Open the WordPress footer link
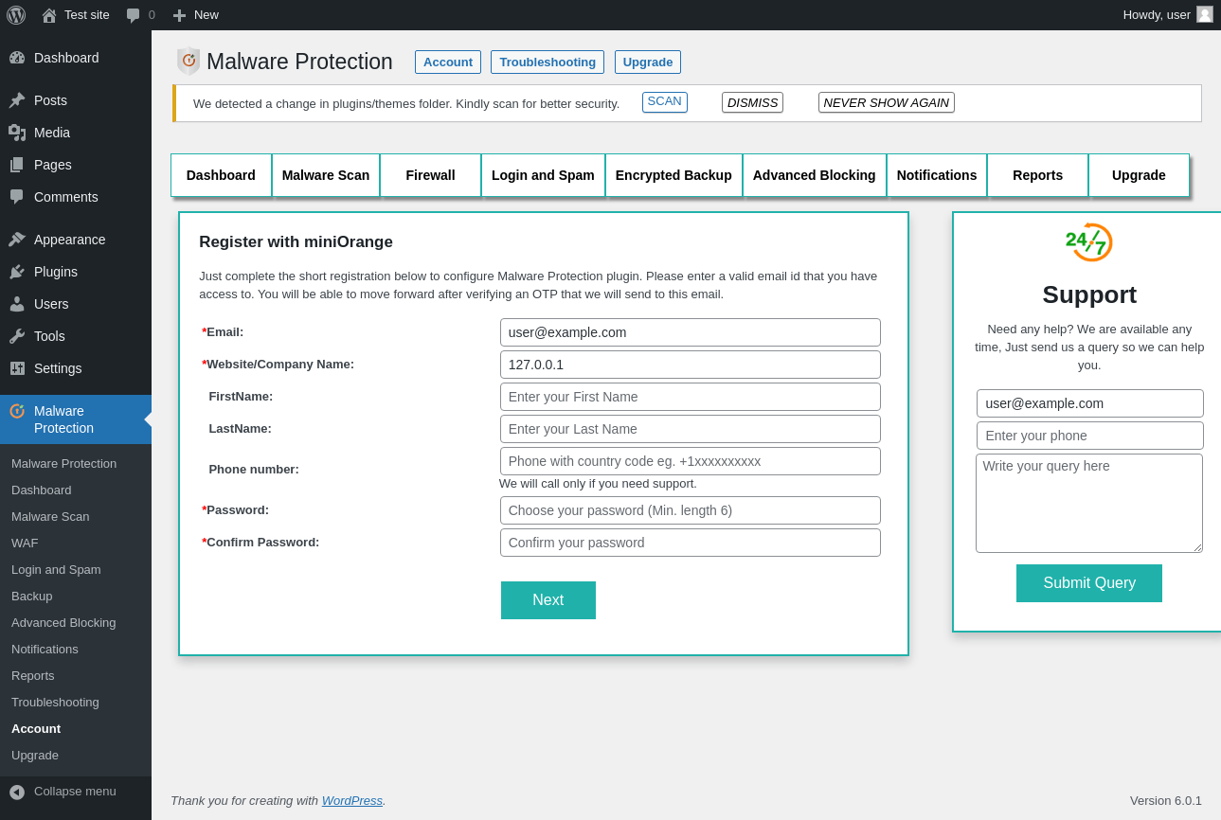 coord(351,801)
